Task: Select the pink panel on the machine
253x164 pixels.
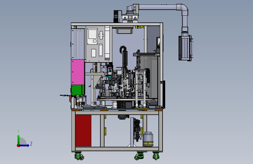Action: coord(78,72)
